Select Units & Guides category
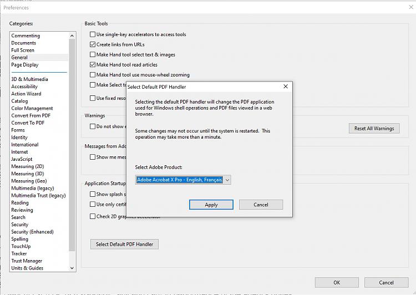416x295 pixels. [27, 268]
